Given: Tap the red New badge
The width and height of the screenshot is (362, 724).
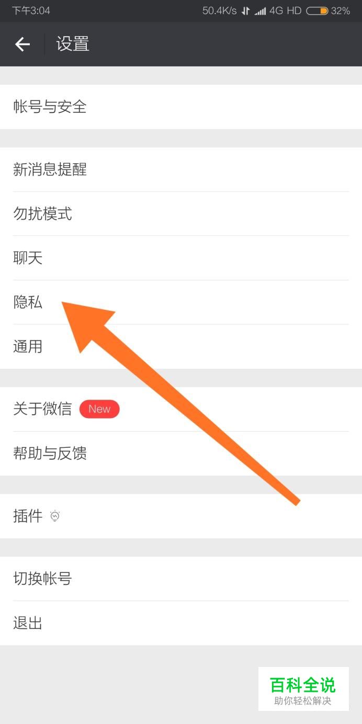Looking at the screenshot, I should 99,409.
